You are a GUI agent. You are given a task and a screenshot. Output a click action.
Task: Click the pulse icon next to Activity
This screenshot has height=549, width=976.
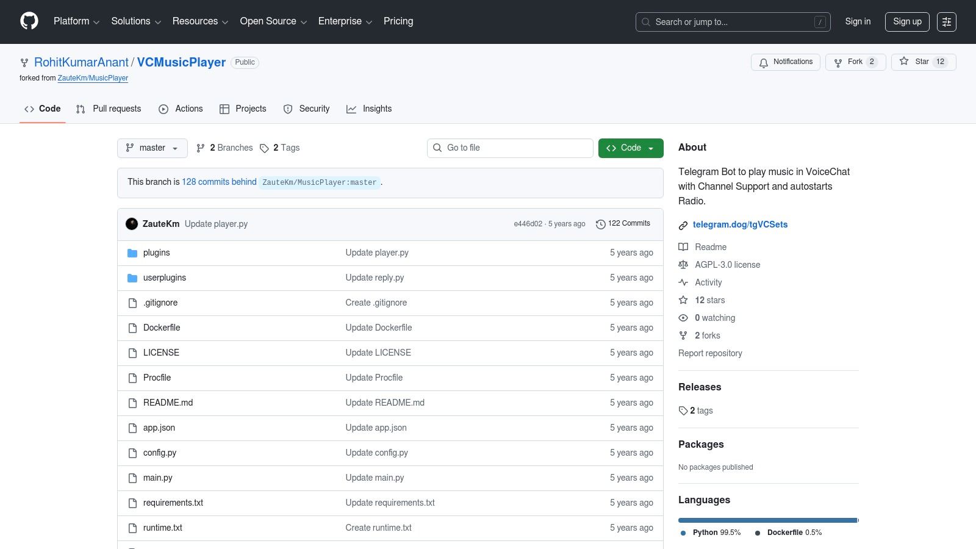pyautogui.click(x=683, y=282)
